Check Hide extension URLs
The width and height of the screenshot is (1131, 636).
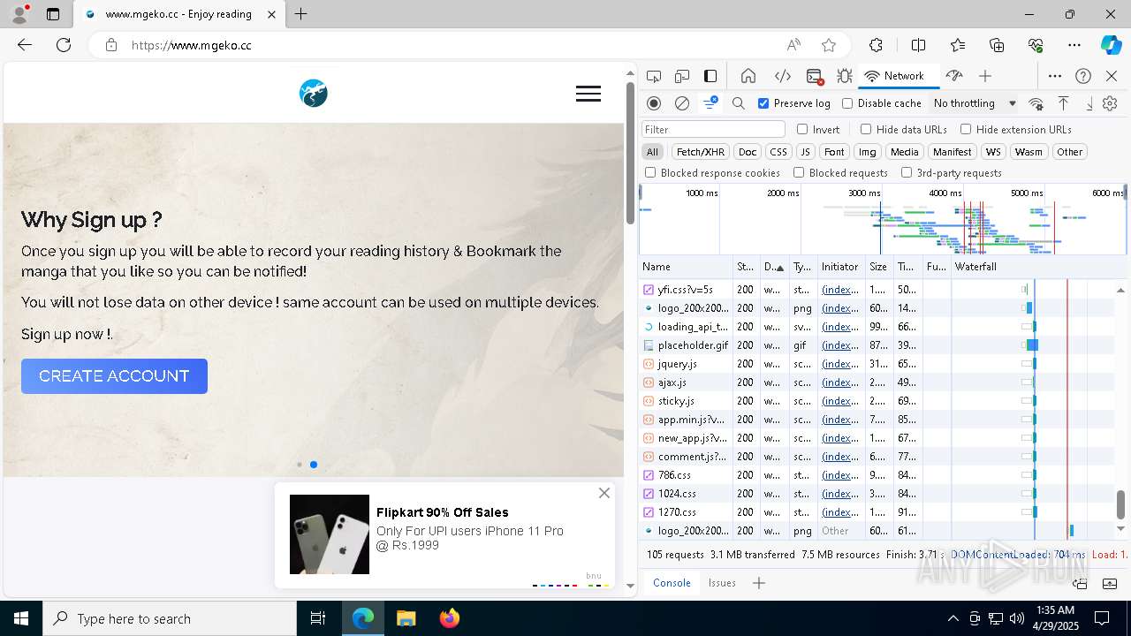click(966, 129)
